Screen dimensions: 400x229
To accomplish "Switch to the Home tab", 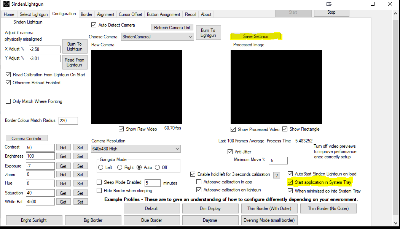I will click(x=9, y=14).
